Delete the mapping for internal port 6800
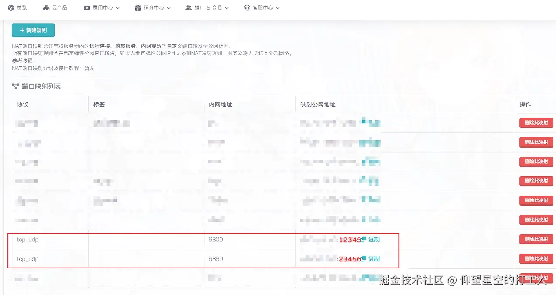 (x=536, y=239)
